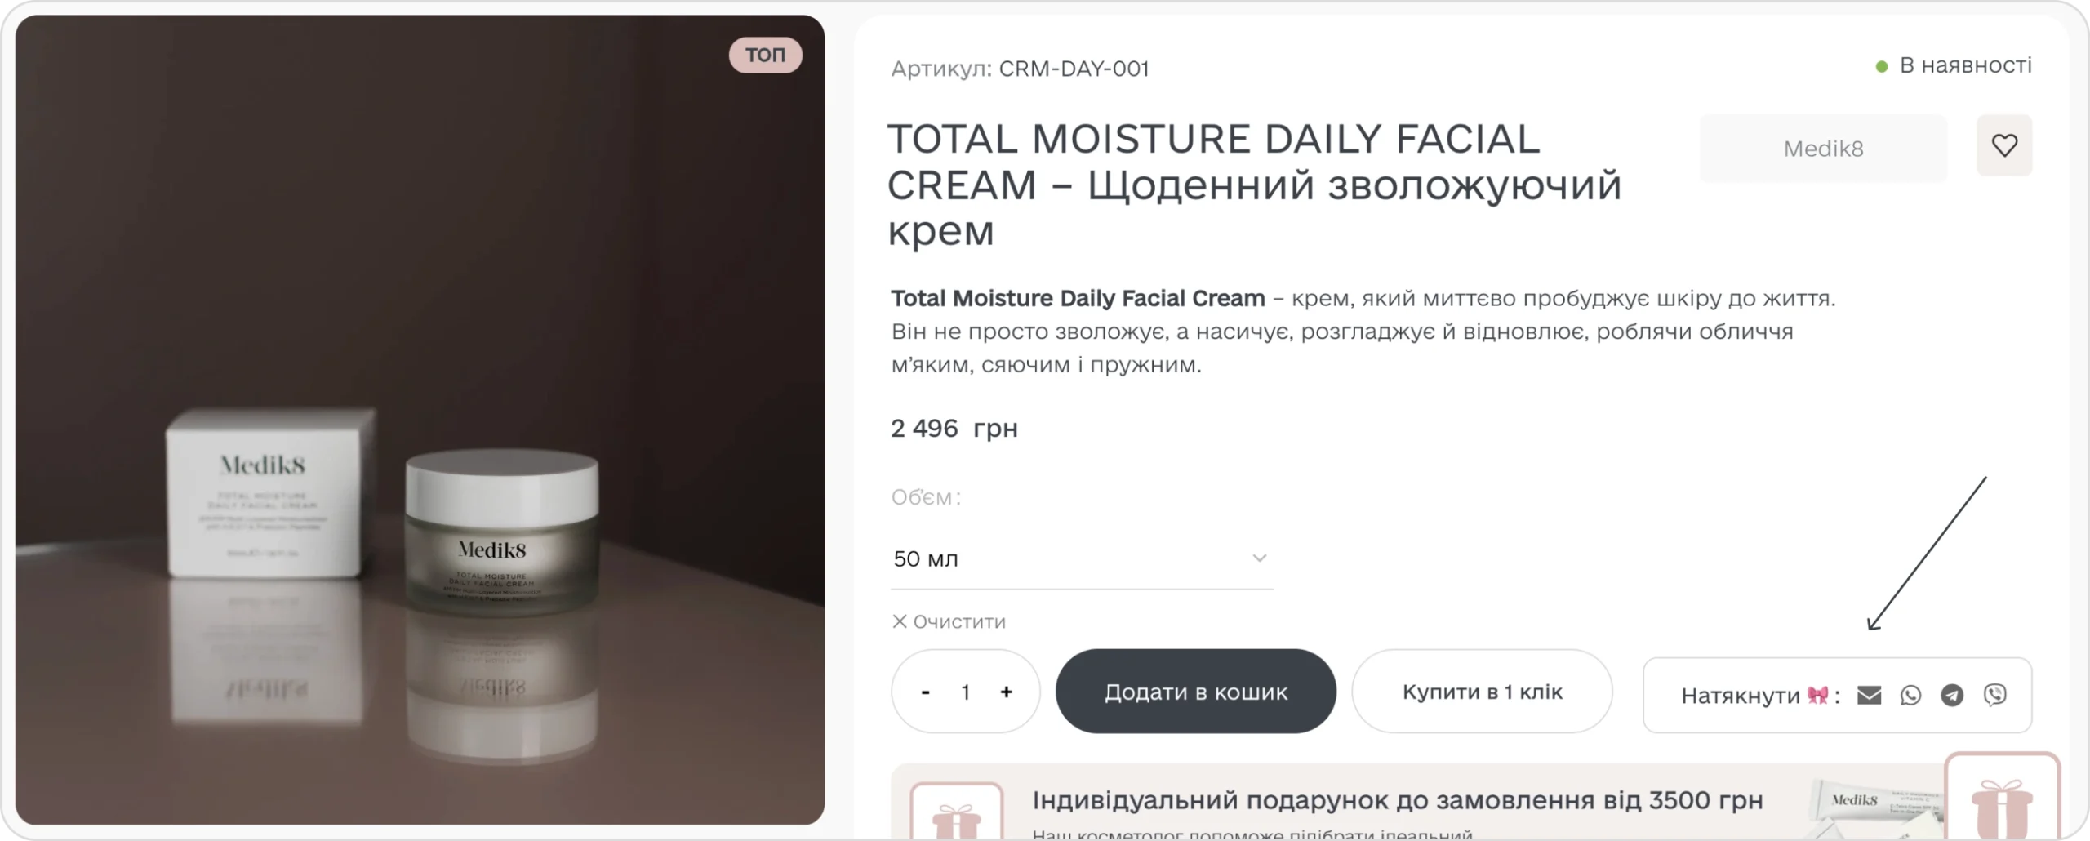Image resolution: width=2090 pixels, height=841 pixels.
Task: Open the individual gift promo banner heading
Action: [1397, 800]
